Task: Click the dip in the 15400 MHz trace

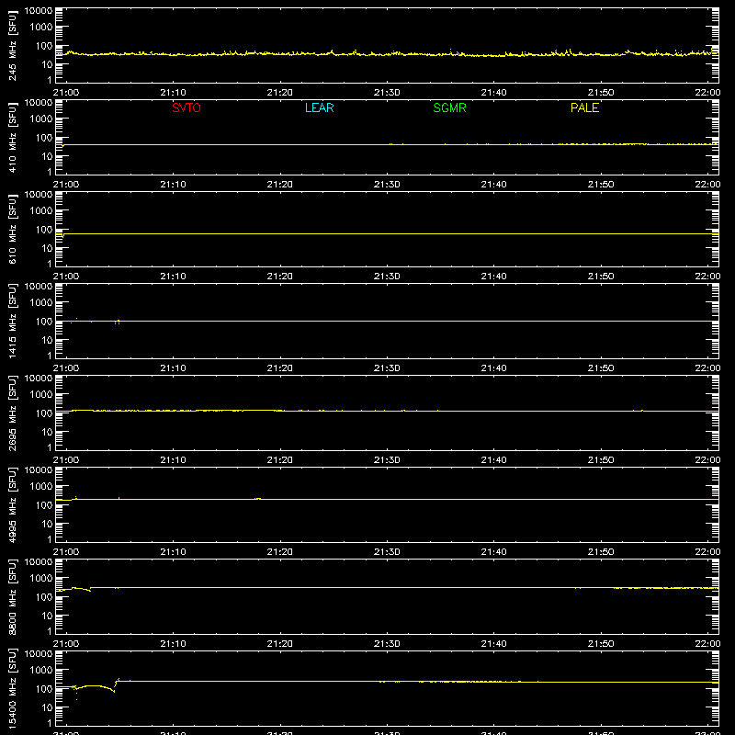Action: (x=113, y=691)
